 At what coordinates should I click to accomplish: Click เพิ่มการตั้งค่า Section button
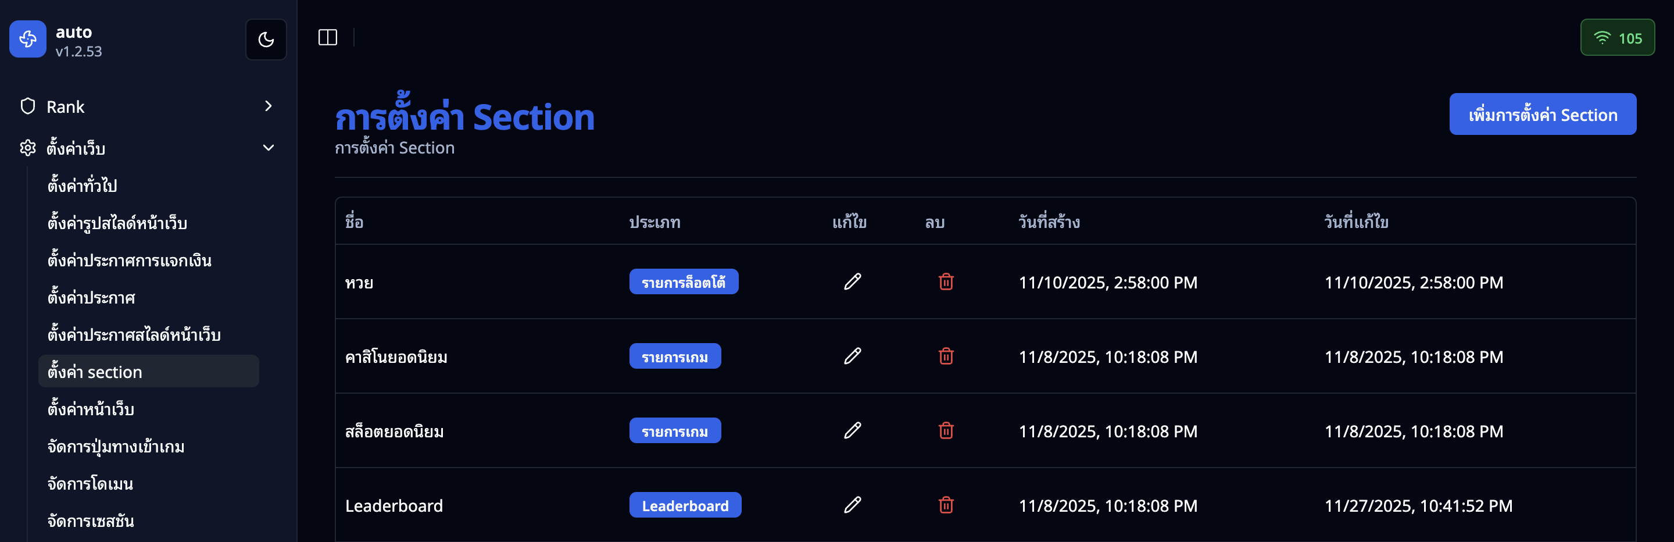(x=1542, y=115)
